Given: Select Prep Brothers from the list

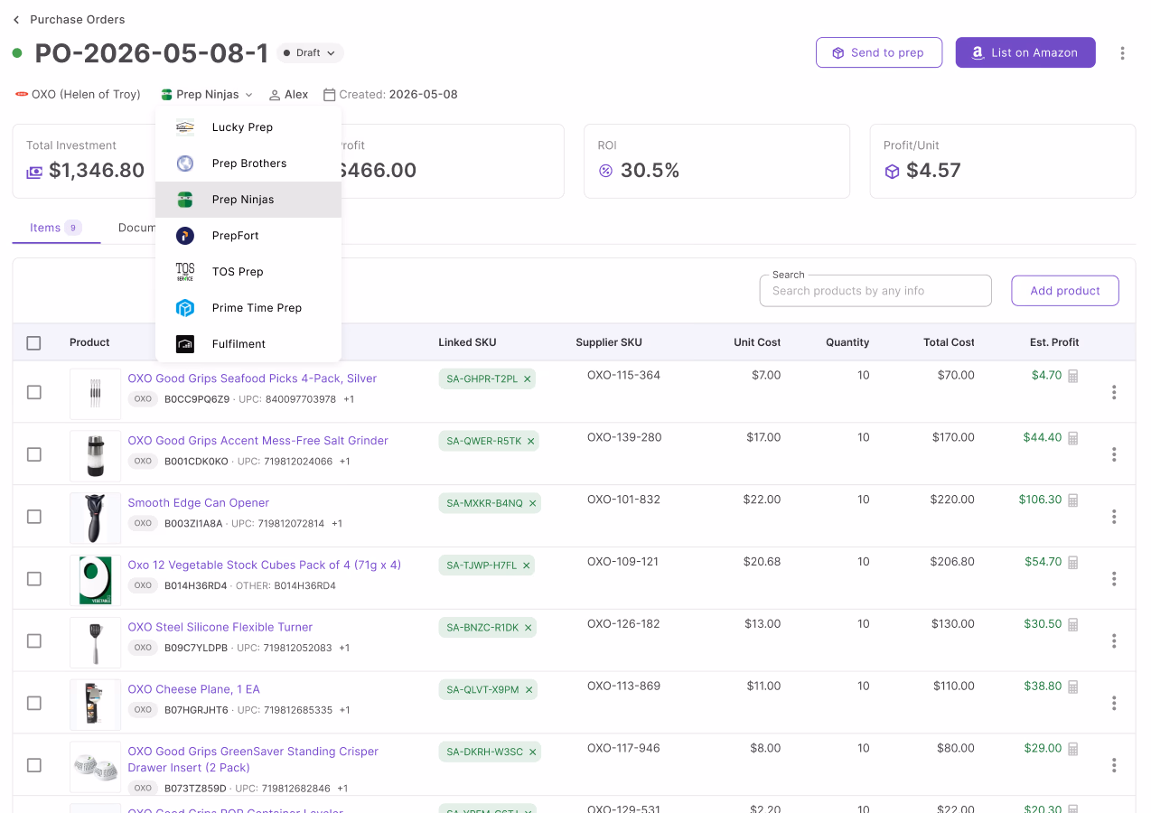Looking at the screenshot, I should coord(248,164).
